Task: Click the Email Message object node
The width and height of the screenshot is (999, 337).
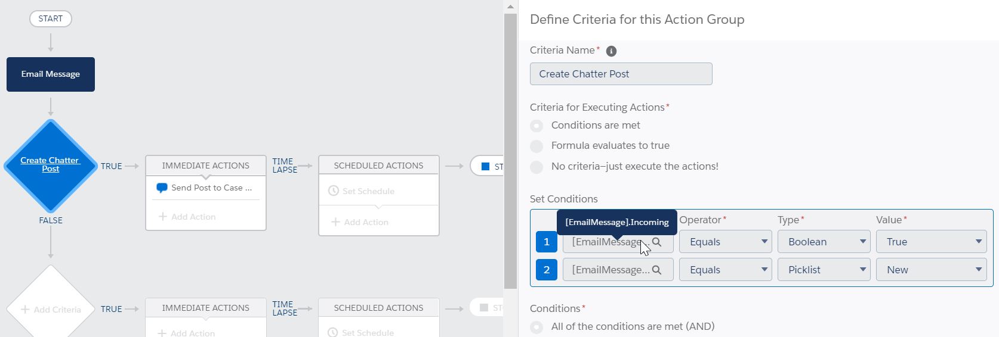Action: [x=51, y=74]
